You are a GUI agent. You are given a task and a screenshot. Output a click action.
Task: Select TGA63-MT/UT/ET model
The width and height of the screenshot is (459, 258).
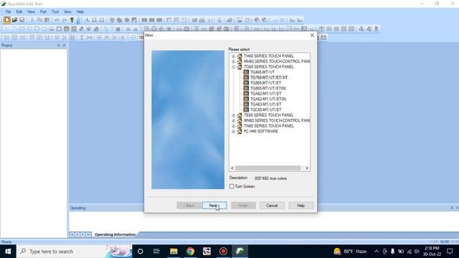266,105
